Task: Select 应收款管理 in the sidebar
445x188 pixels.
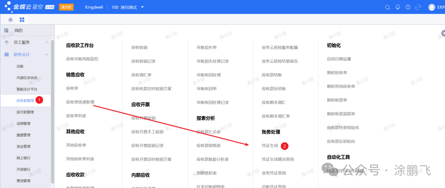Action: click(x=25, y=100)
